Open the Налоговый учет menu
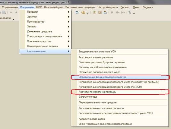Image resolution: width=171 pixels, height=129 pixels. [54, 7]
